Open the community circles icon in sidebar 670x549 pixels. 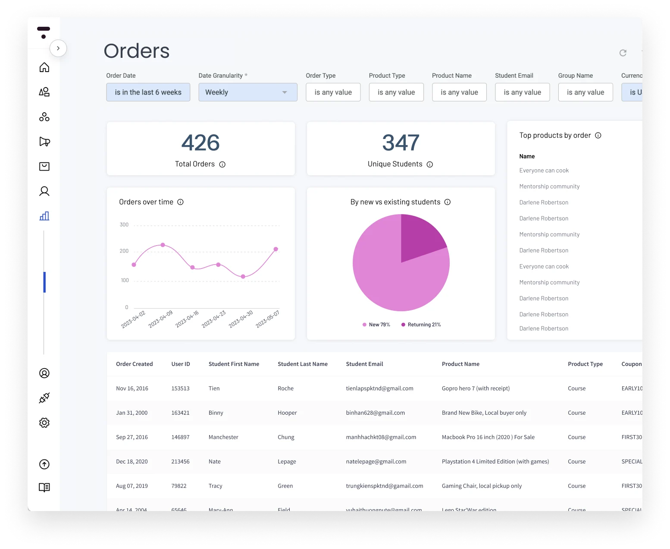pos(44,117)
